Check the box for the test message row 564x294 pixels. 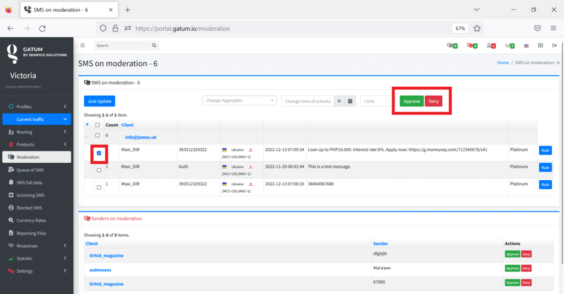pyautogui.click(x=99, y=170)
